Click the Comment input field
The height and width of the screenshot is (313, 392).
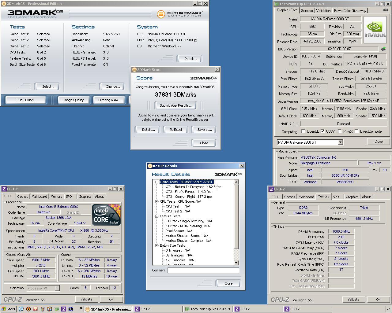pyautogui.click(x=203, y=270)
